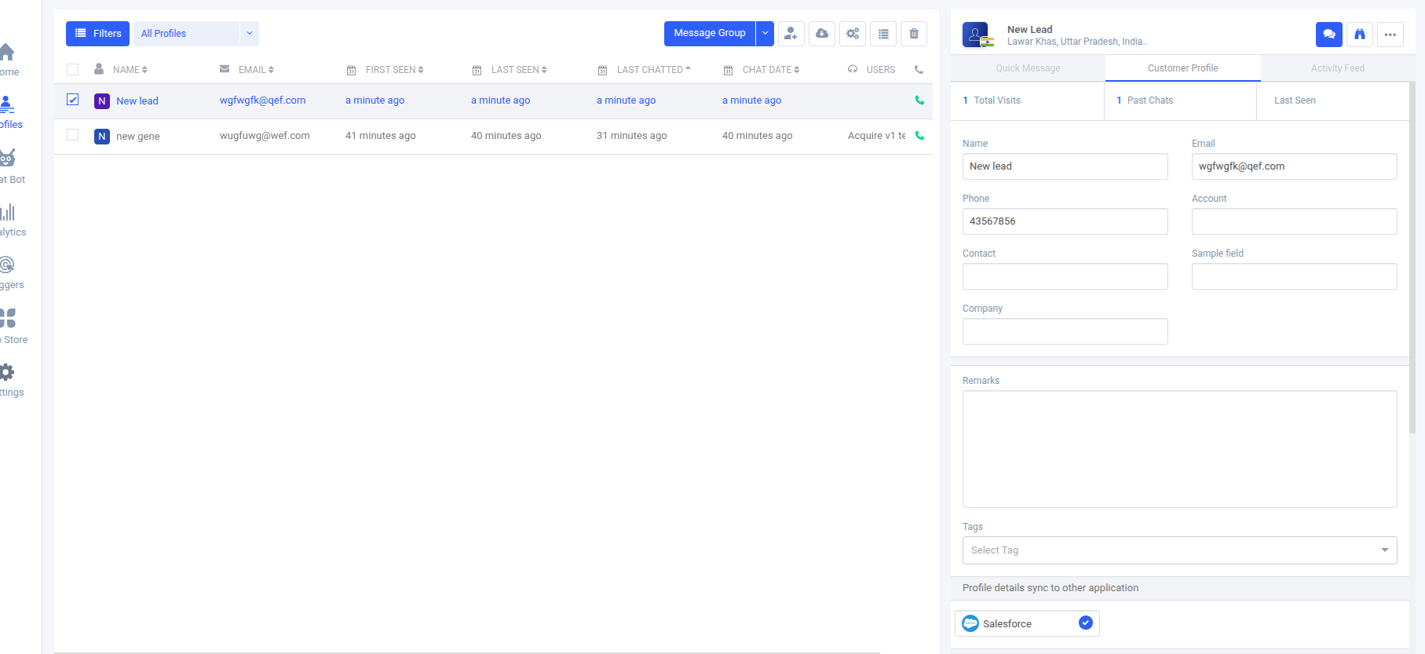
Task: Switch to the Quick Message tab
Action: point(1028,68)
